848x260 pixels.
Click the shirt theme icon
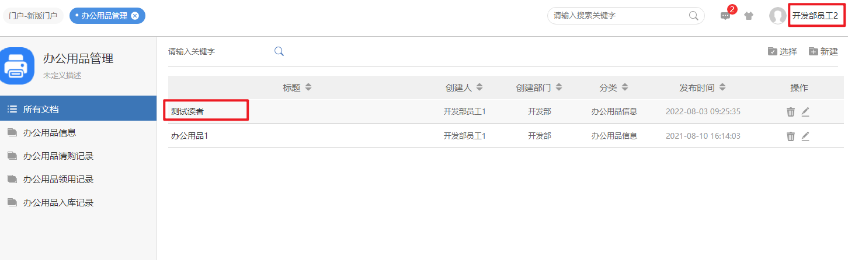click(x=749, y=16)
